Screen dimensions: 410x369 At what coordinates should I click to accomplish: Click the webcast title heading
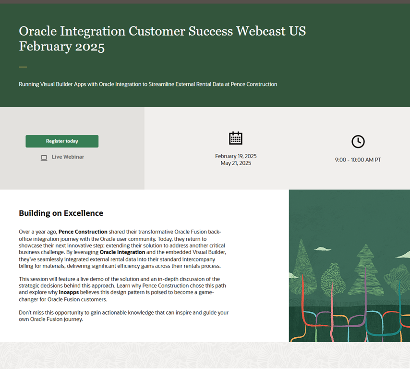[x=162, y=38]
